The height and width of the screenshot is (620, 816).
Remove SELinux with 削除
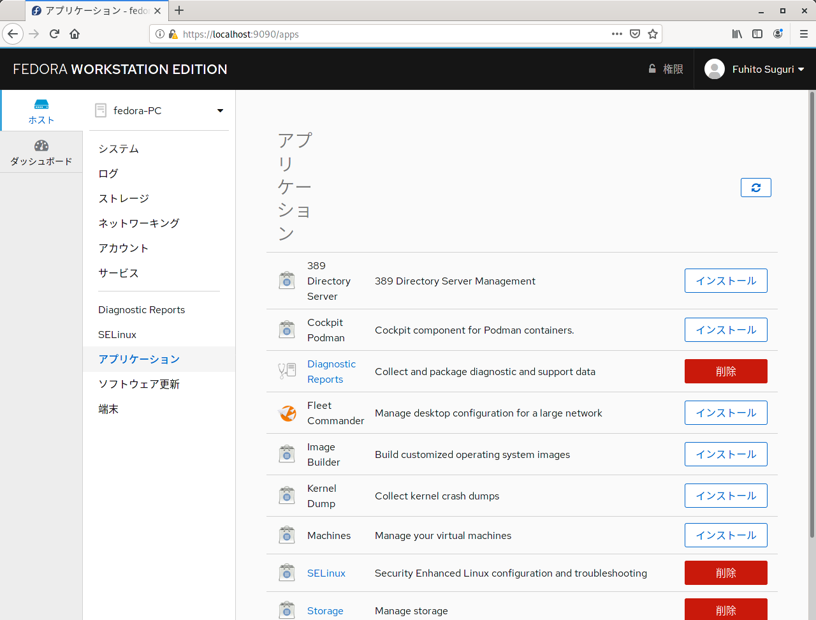(x=725, y=573)
